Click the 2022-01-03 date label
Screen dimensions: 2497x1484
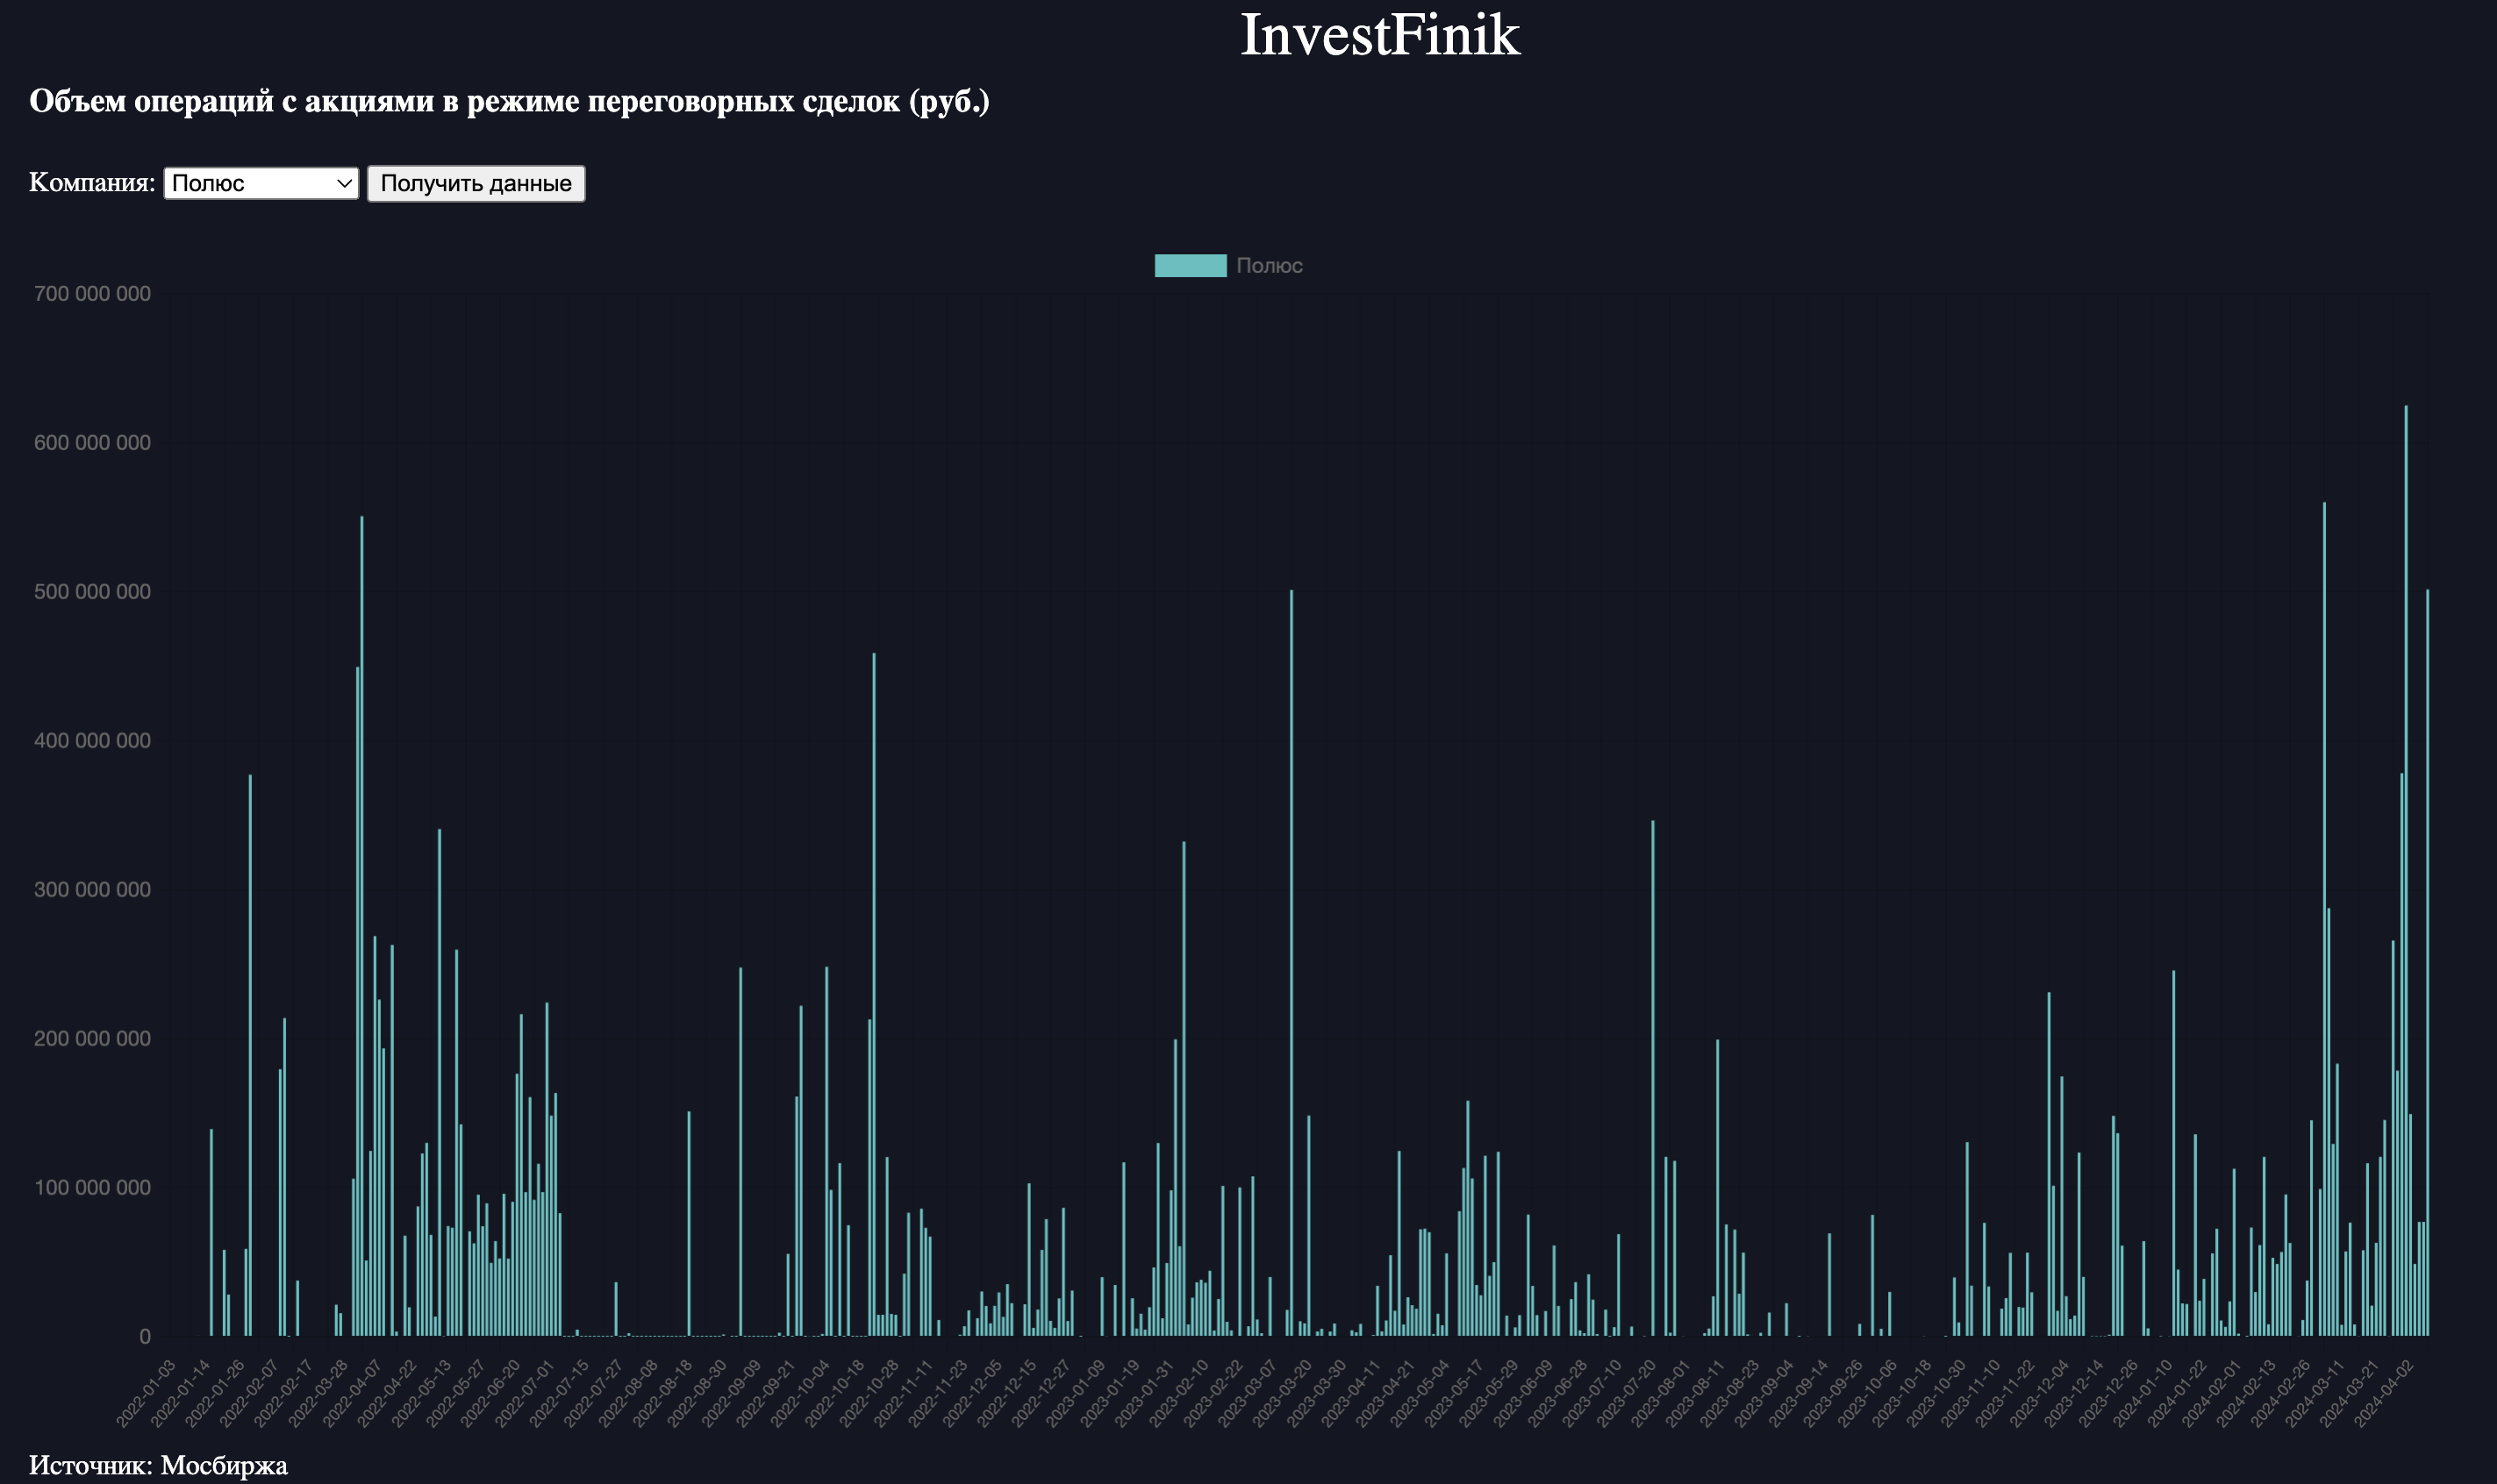click(147, 1392)
